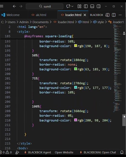This screenshot has width=126, height=157.
Task: Click Open Website in status bar
Action: pyautogui.click(x=64, y=152)
